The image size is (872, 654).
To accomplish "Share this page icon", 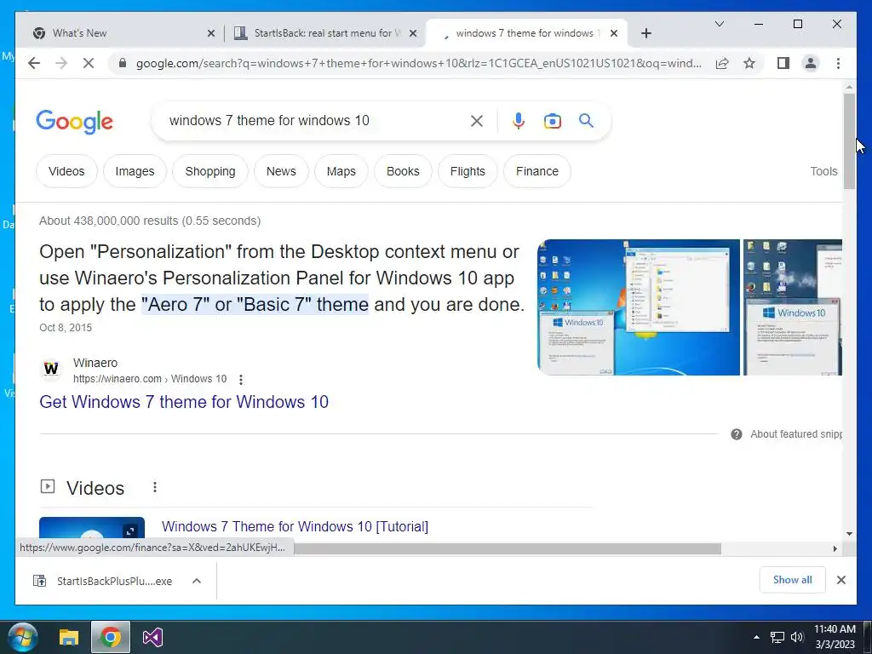I will tap(722, 63).
